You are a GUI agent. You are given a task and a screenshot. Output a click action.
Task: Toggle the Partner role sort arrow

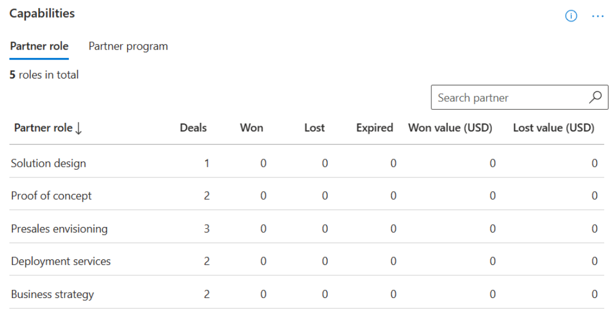(x=79, y=128)
